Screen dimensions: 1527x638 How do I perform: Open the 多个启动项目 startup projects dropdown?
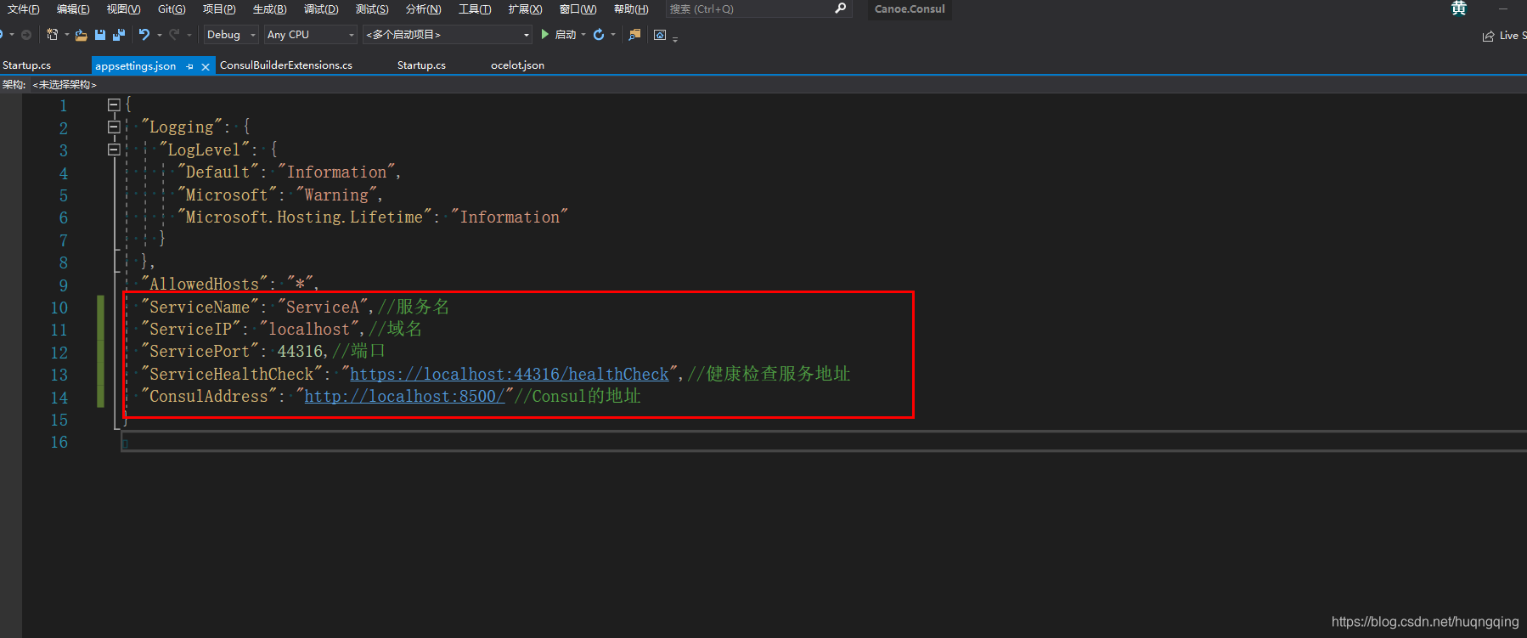coord(448,35)
